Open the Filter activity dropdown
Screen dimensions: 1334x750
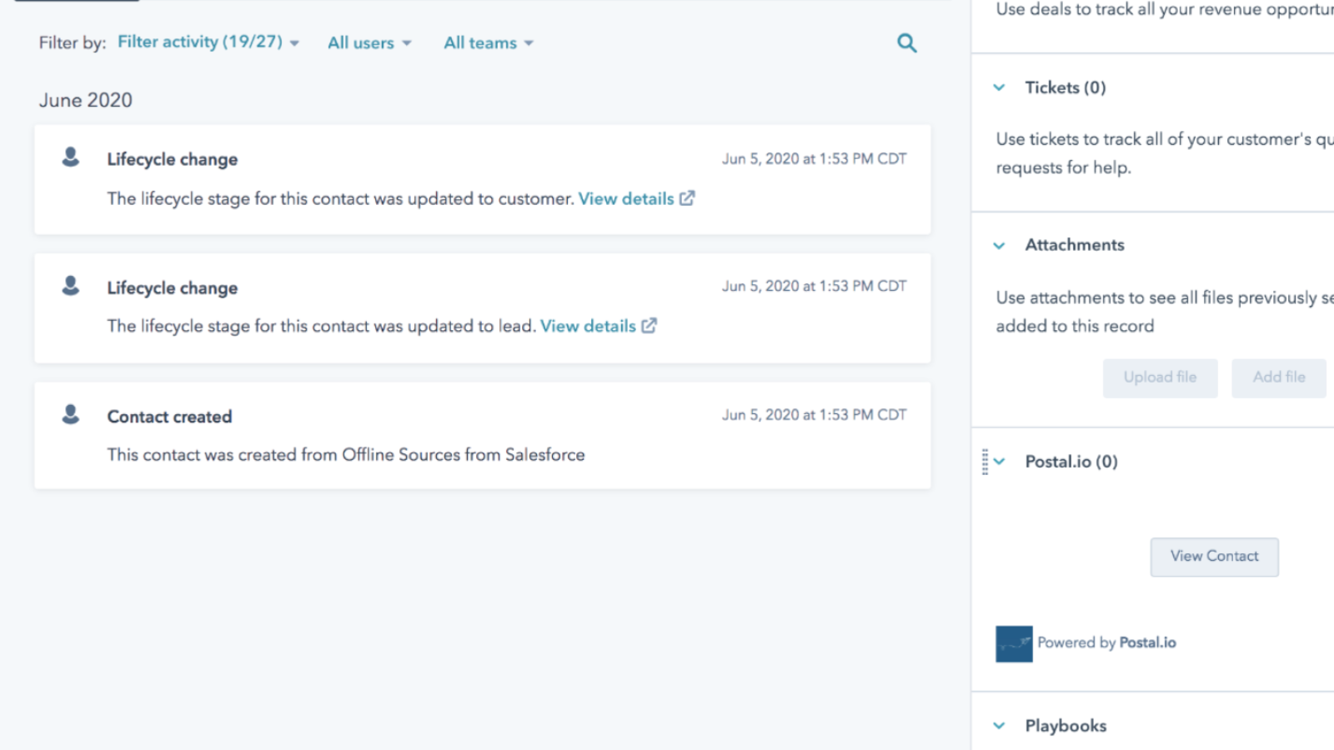pos(207,42)
